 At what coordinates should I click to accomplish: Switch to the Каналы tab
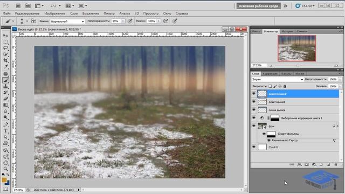coord(286,74)
